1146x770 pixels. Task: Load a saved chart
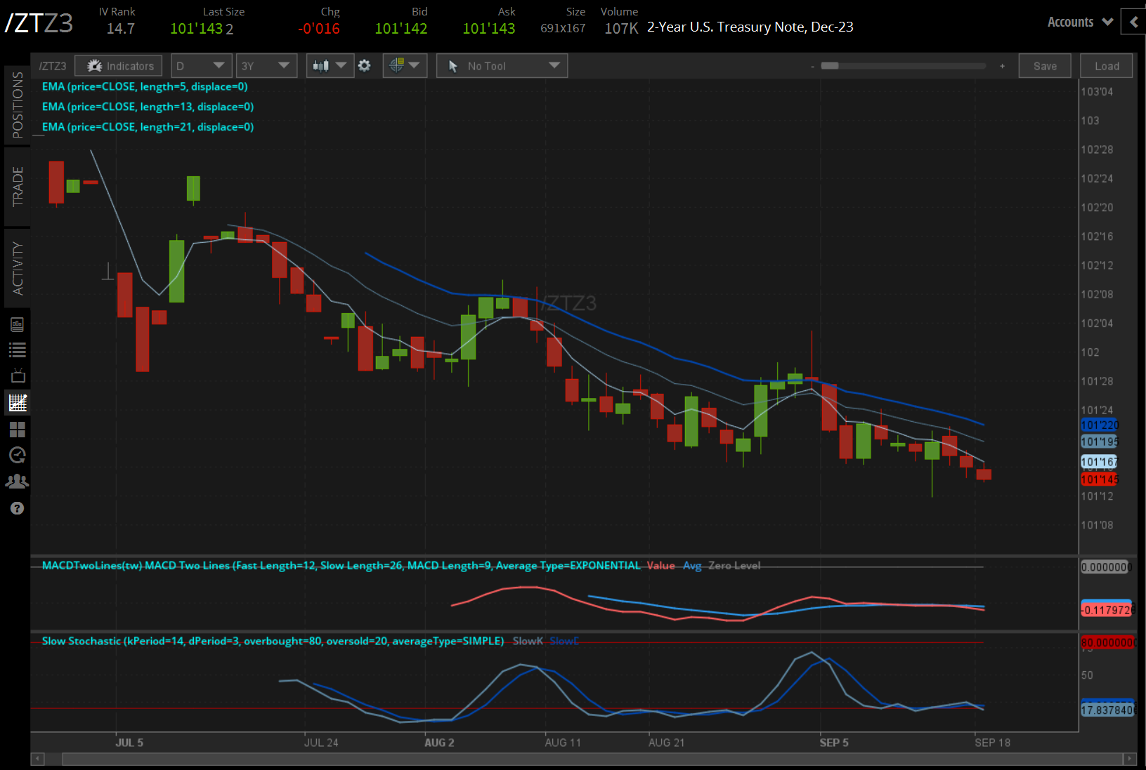(x=1107, y=66)
